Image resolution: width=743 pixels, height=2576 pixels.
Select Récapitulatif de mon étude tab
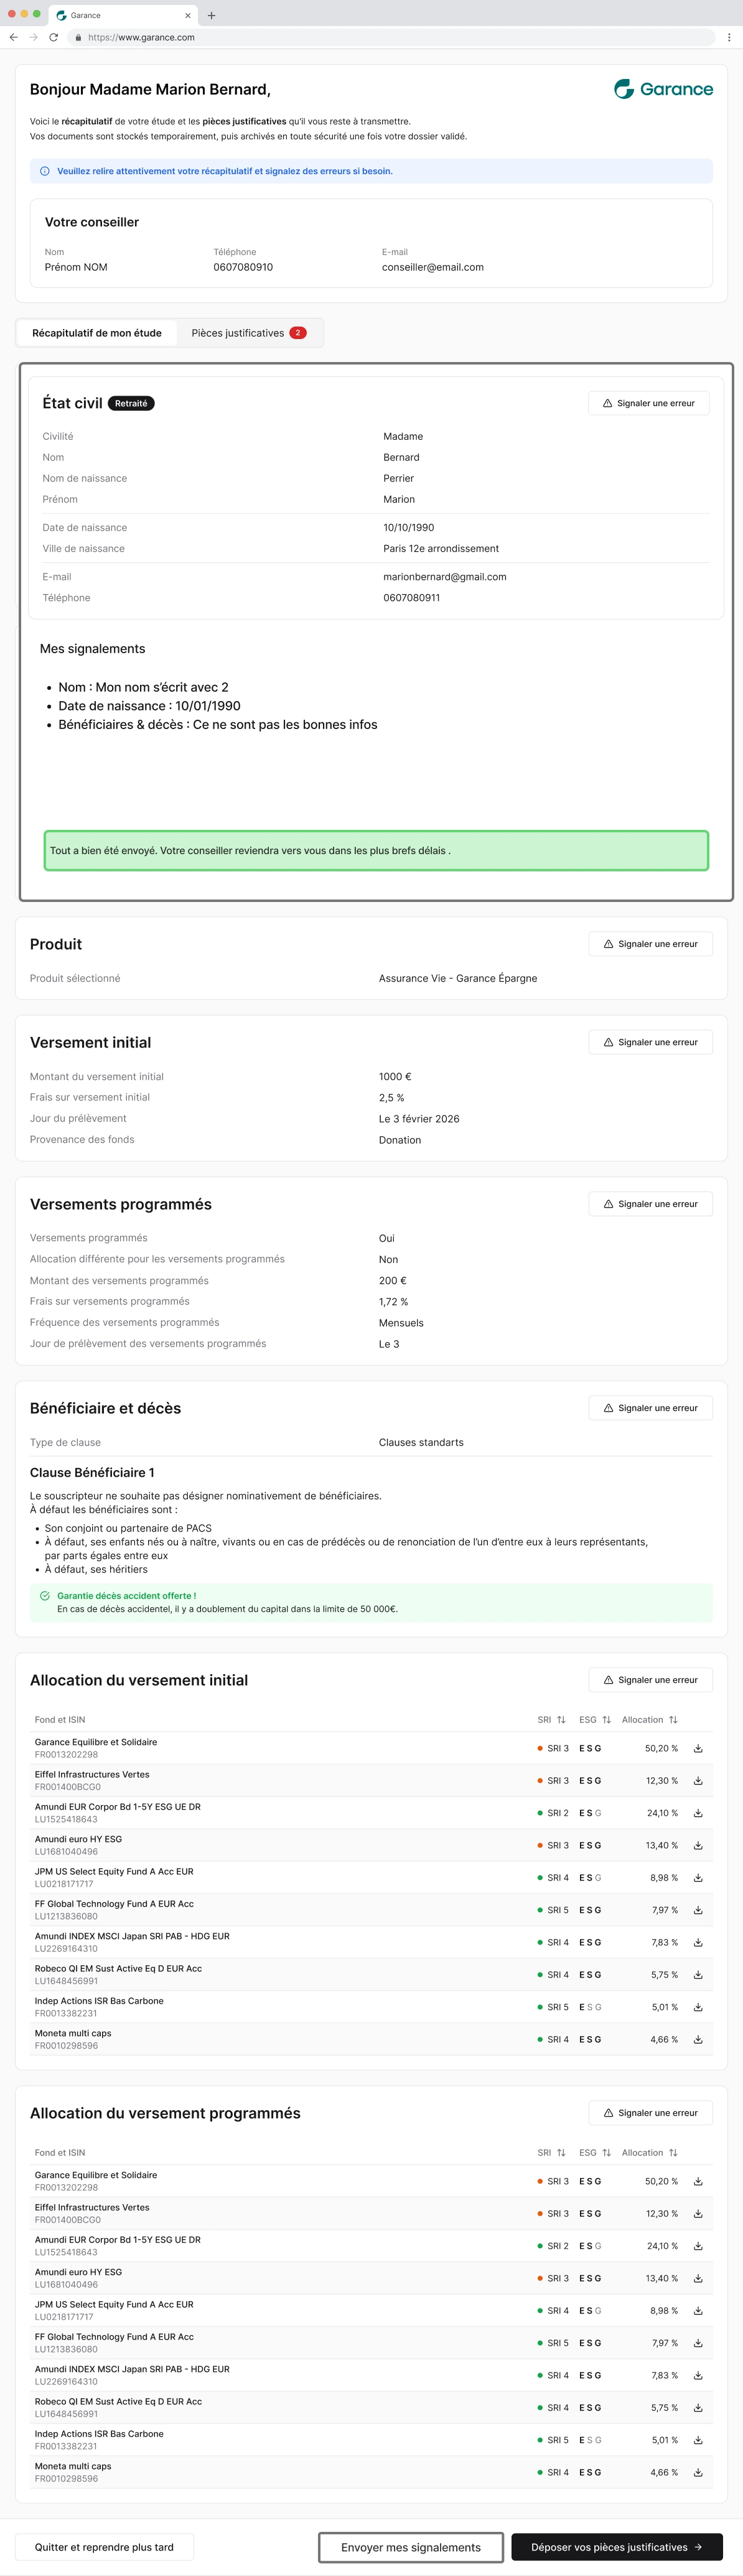click(97, 333)
